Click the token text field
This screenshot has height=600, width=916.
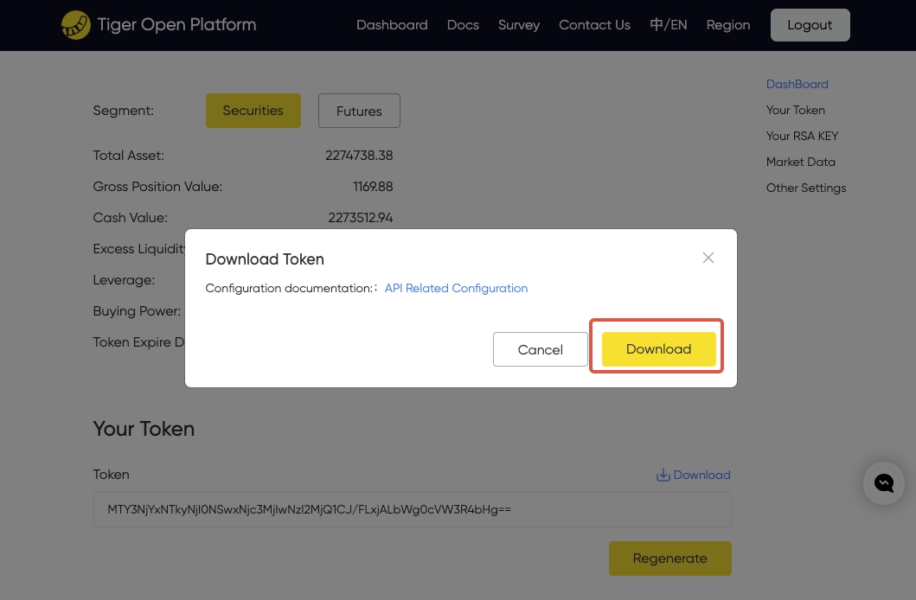coord(412,509)
